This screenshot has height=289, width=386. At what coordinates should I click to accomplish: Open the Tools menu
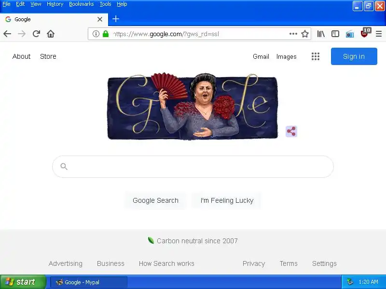[105, 4]
